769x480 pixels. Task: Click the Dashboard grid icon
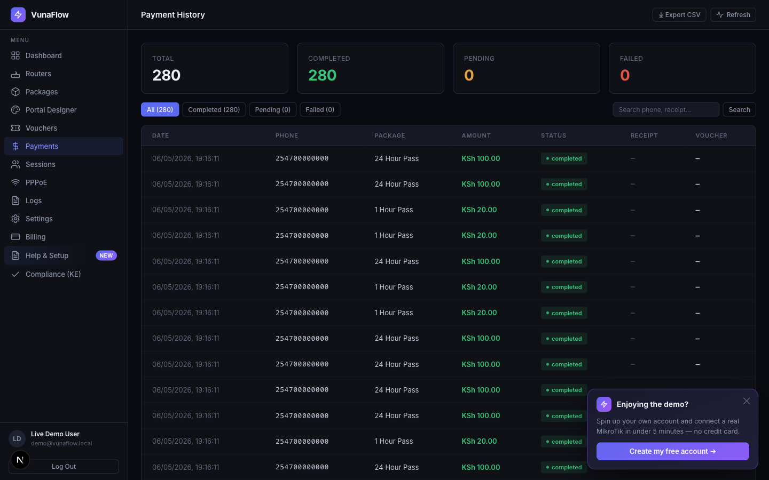15,55
